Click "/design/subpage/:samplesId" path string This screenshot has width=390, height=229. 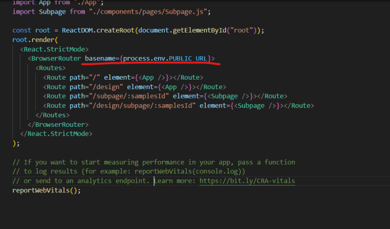144,106
